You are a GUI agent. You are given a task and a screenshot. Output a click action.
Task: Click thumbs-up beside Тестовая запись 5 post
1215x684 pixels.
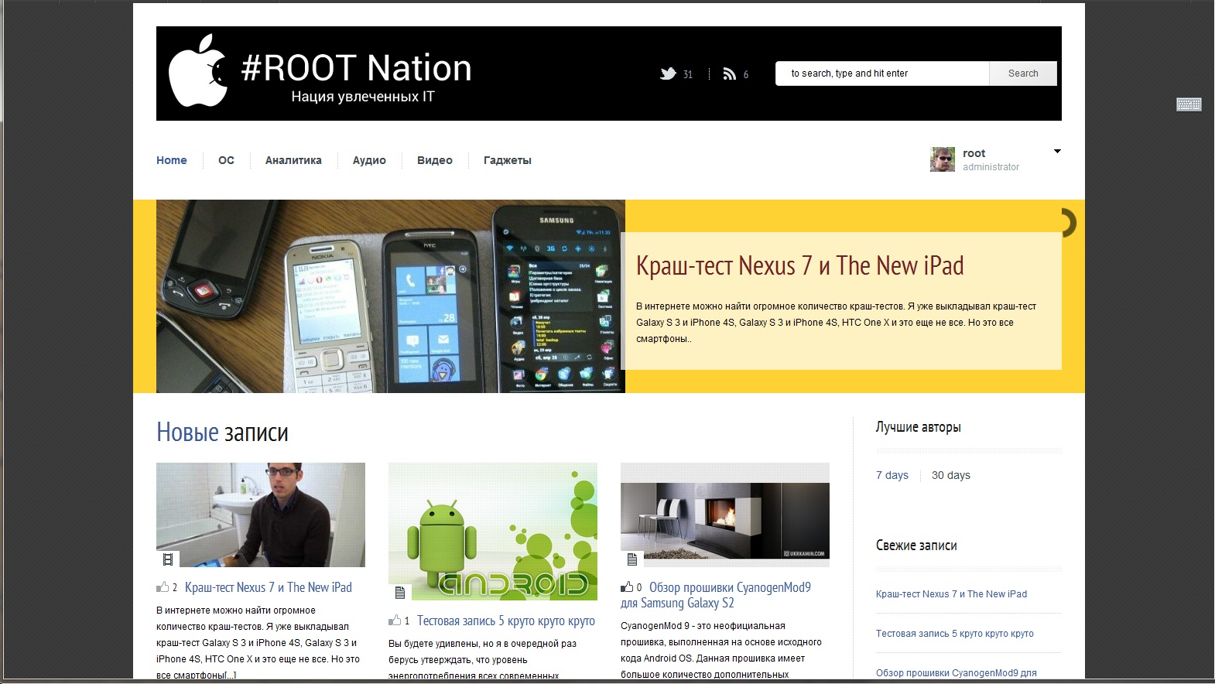click(x=395, y=621)
